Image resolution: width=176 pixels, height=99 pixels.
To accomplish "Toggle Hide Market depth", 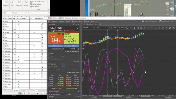I will (73, 73).
